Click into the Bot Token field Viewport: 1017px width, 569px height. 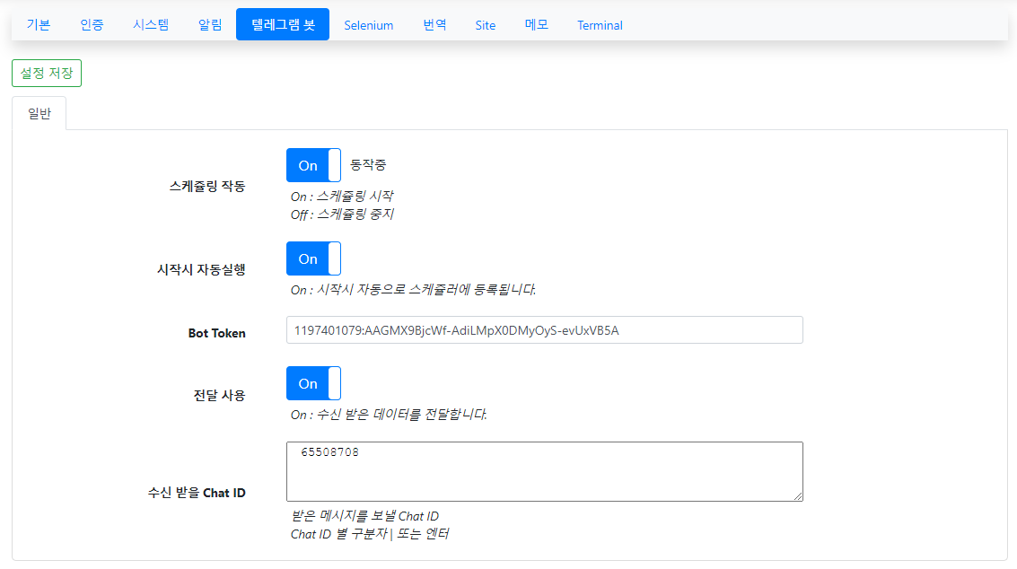coord(544,329)
